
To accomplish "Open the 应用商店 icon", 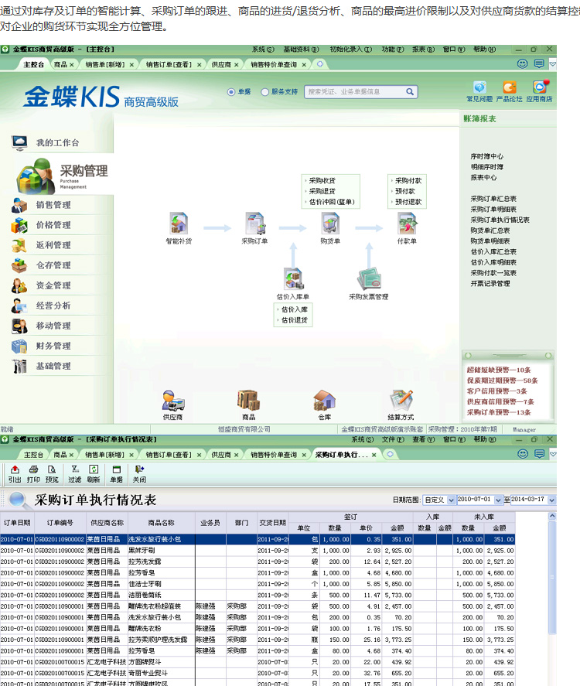I will pos(540,87).
